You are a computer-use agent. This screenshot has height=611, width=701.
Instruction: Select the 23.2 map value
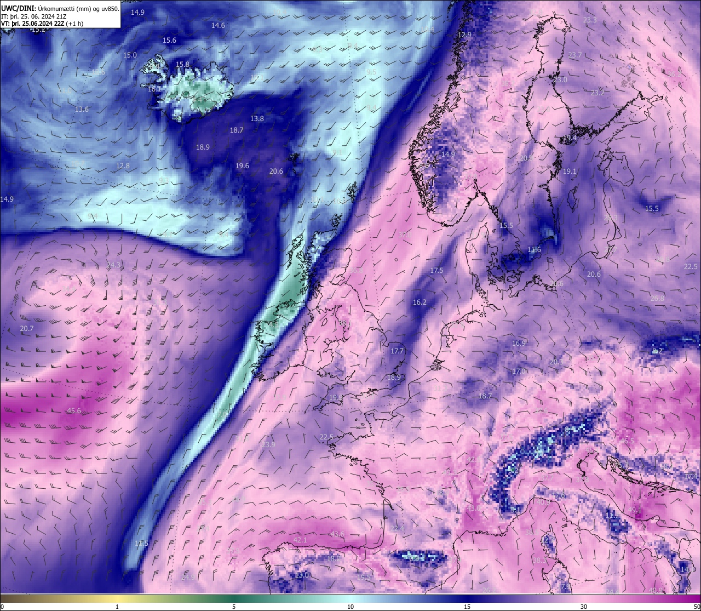click(x=597, y=93)
